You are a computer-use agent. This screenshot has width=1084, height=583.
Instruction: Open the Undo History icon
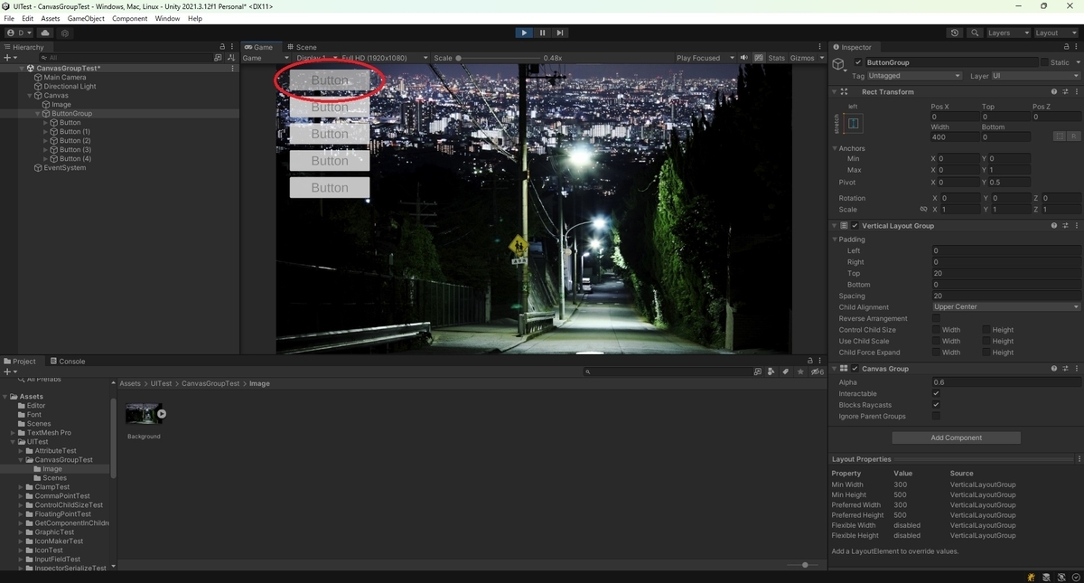click(955, 33)
